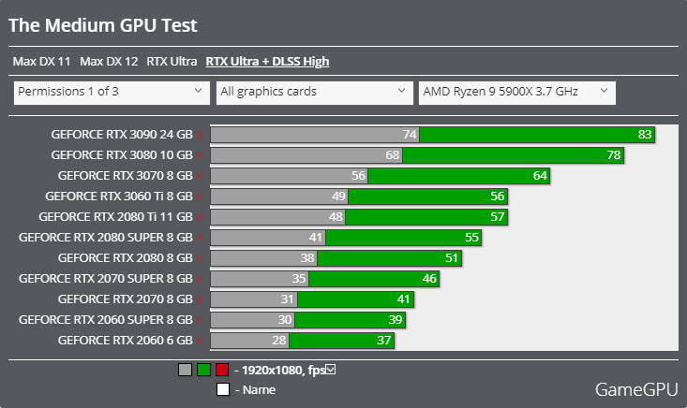
Task: Click the green bar showing 64 fps
Action: [458, 175]
